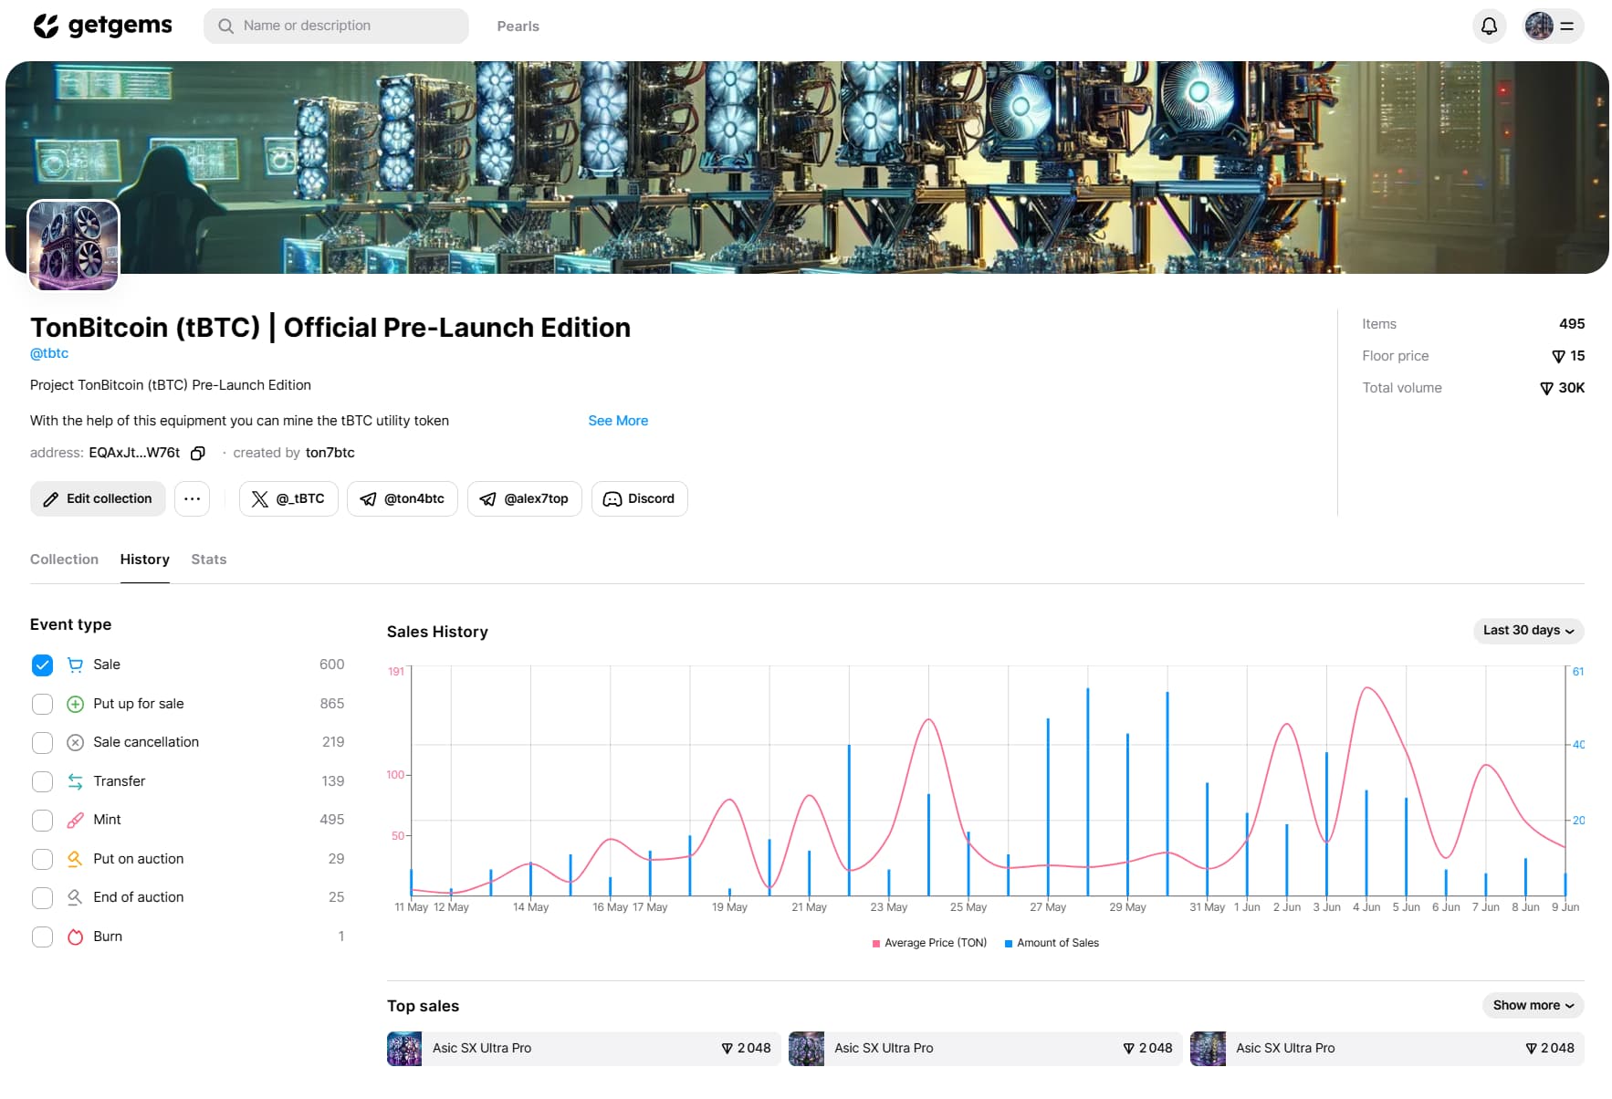Uncheck the Sale event checkbox
Viewport: 1612px width, 1099px height.
click(x=42, y=665)
